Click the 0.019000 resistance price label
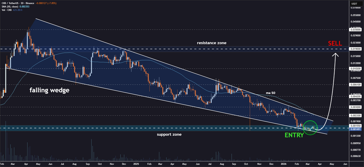The height and width of the screenshot is (167, 364). tap(355, 49)
